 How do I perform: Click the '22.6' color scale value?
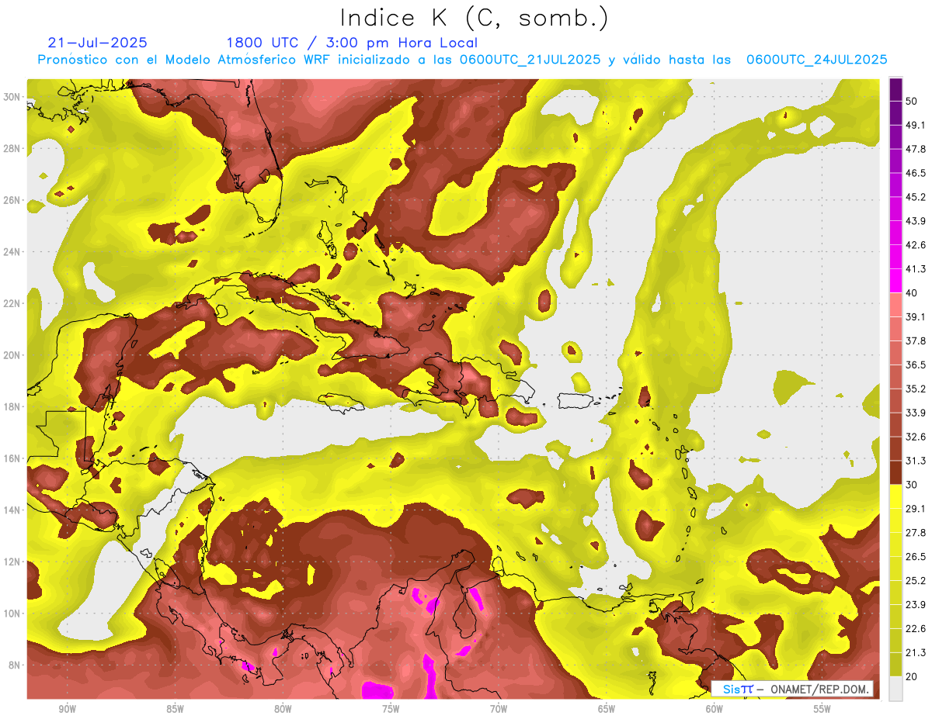(x=916, y=628)
